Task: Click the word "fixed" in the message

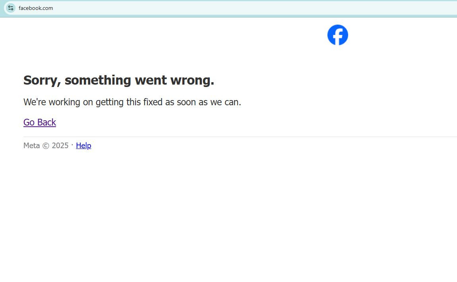Action: tap(153, 102)
